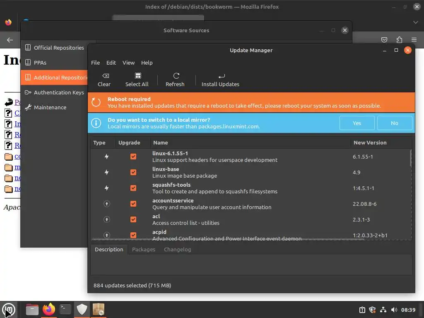Open Official Repositories in Software Sources

coord(54,48)
